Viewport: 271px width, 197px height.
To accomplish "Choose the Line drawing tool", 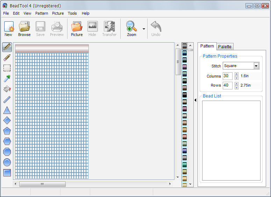I will tap(7, 100).
